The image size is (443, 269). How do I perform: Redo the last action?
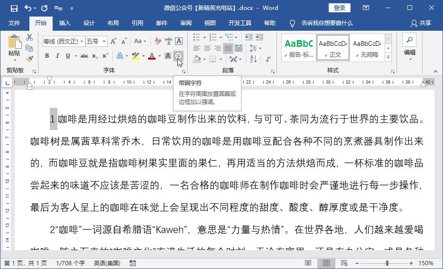click(44, 8)
